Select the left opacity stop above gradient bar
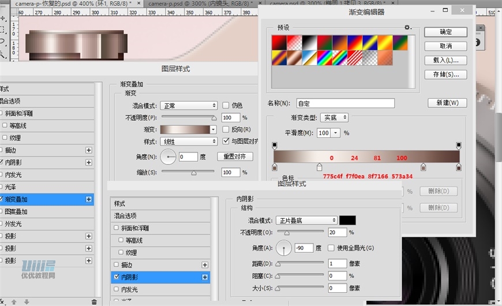The width and height of the screenshot is (502, 306). [275, 146]
